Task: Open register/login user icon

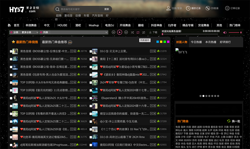Action: tap(168, 8)
